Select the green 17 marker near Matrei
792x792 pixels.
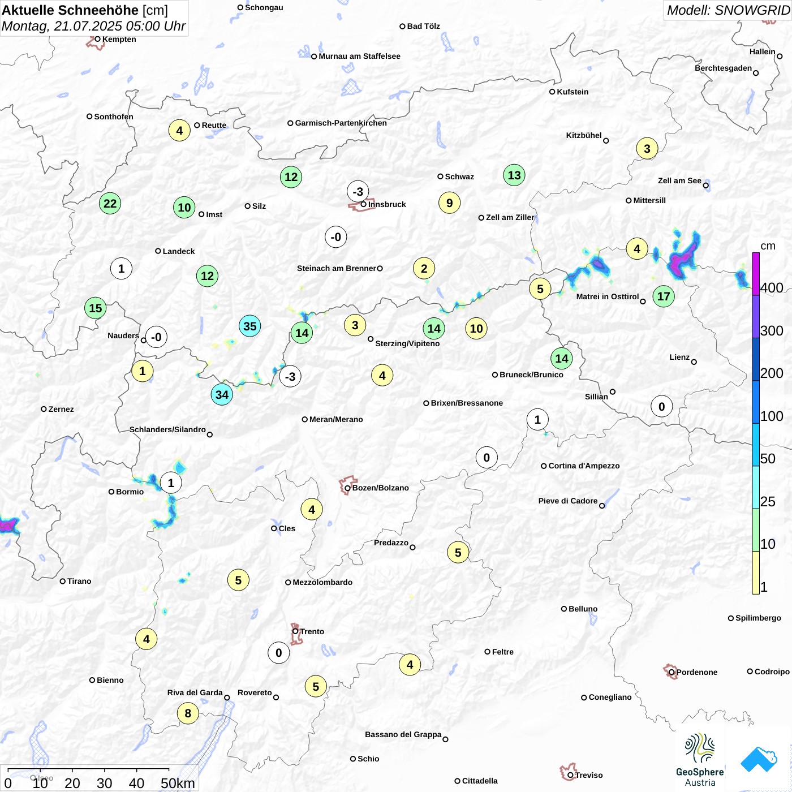[664, 296]
